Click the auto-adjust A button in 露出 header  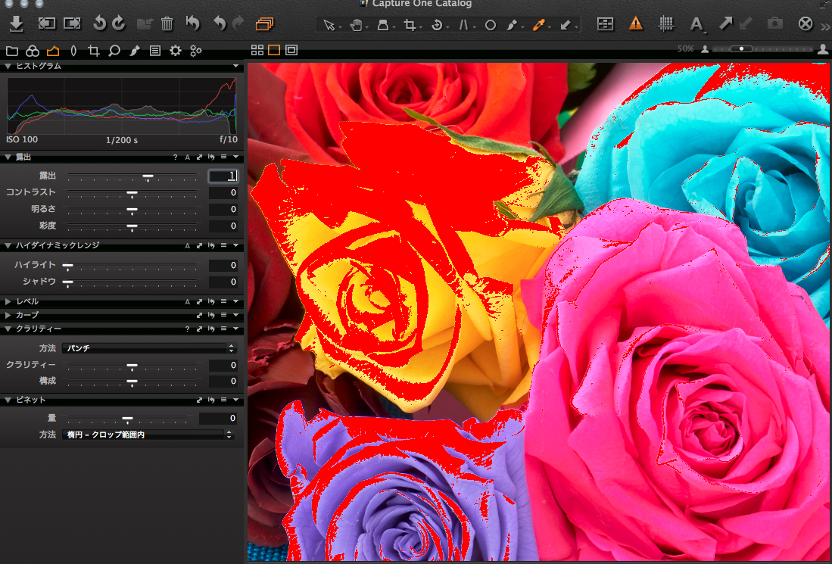[x=187, y=157]
